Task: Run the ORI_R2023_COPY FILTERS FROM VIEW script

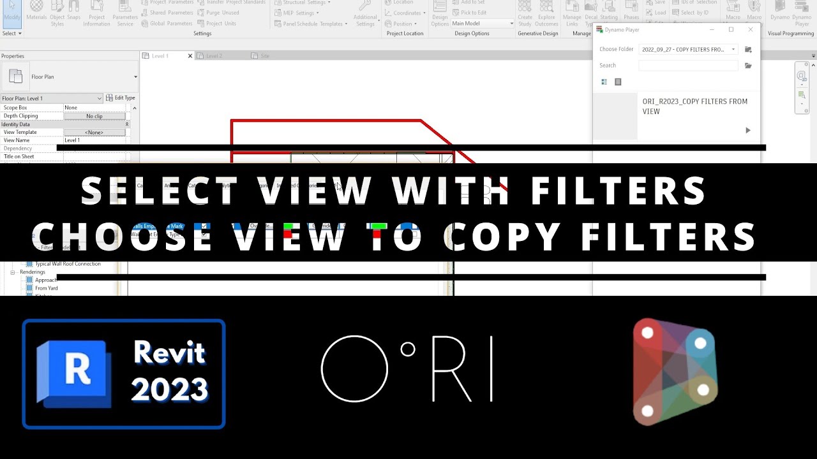Action: coord(748,131)
